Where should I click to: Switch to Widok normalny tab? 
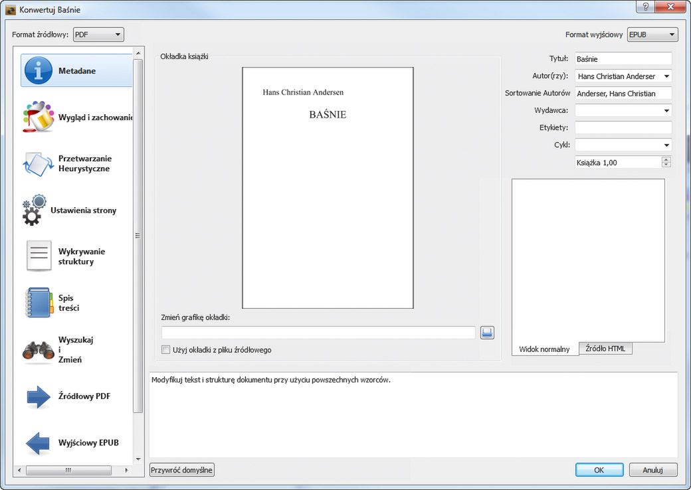click(x=545, y=349)
